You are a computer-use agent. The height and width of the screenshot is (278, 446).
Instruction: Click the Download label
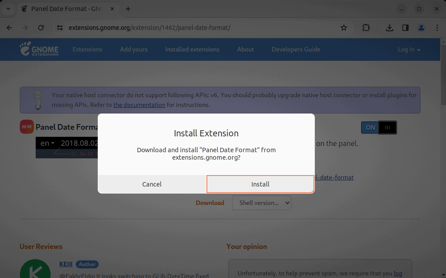[x=210, y=203]
